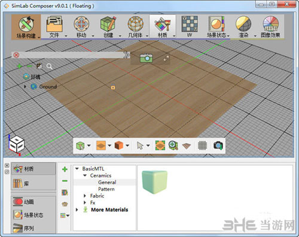Click the view orientation cube
299x237 pixels.
pyautogui.click(x=17, y=145)
